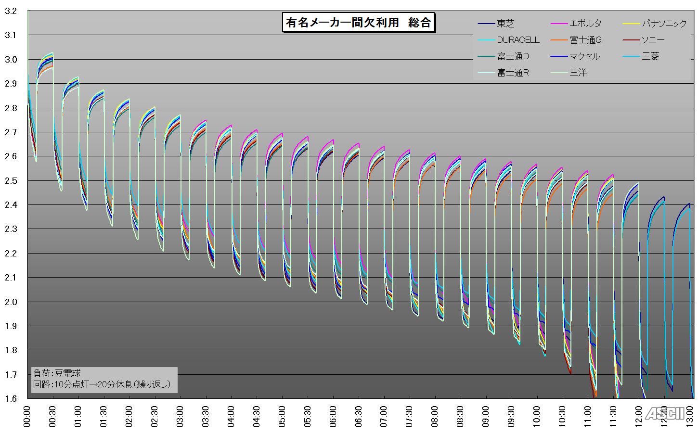Pick the 2.3 voltage axis label
This screenshot has width=698, height=433.
coord(10,229)
